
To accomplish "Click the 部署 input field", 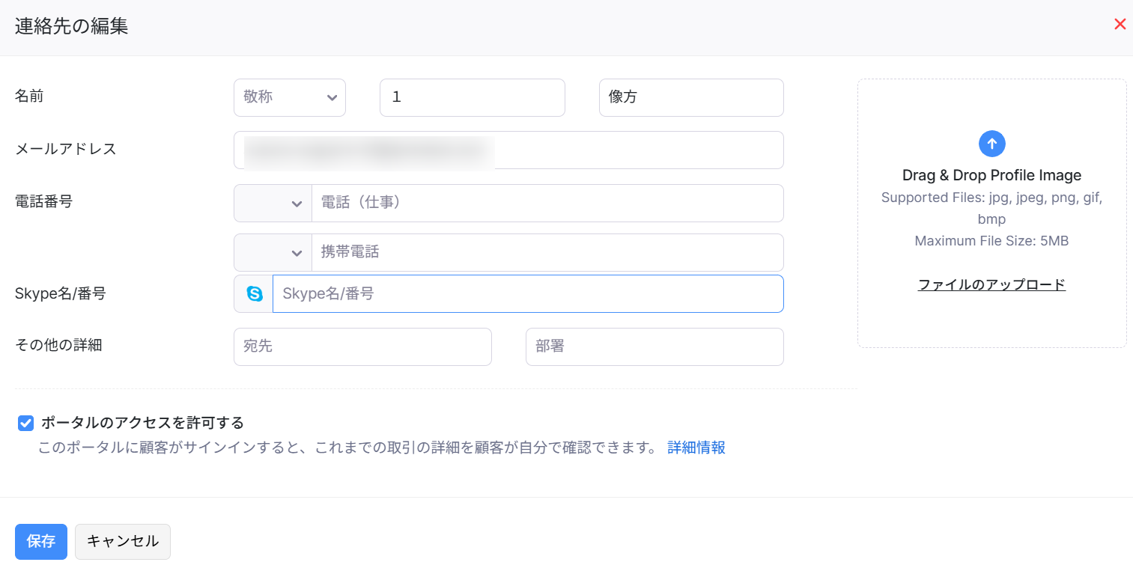I will (654, 347).
